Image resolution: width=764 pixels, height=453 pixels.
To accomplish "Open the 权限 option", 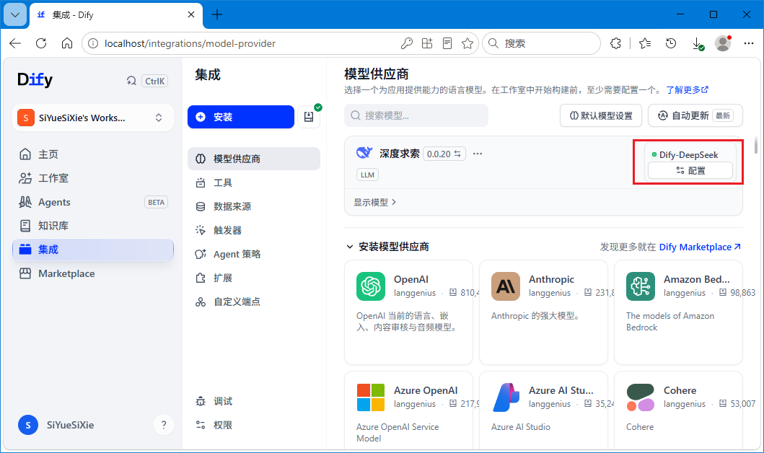I will 254,425.
